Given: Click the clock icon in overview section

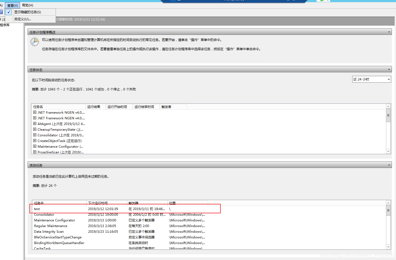Looking at the screenshot, I should tap(35, 42).
